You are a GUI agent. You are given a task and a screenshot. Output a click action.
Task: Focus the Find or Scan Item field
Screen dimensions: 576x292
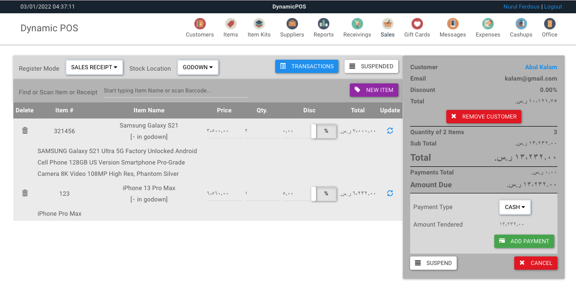176,91
